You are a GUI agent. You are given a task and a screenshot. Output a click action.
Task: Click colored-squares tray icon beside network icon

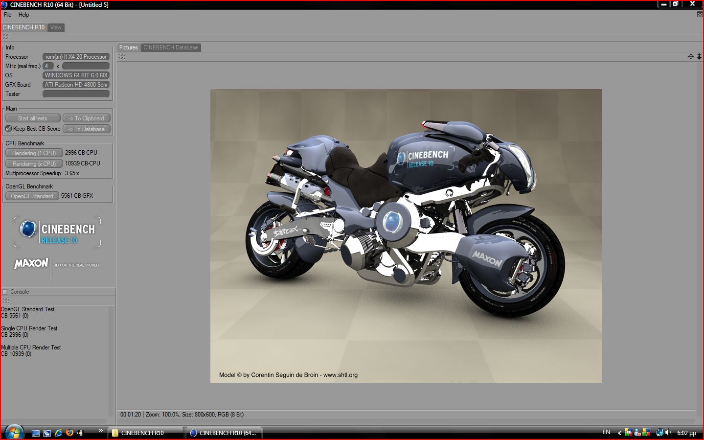tap(646, 433)
